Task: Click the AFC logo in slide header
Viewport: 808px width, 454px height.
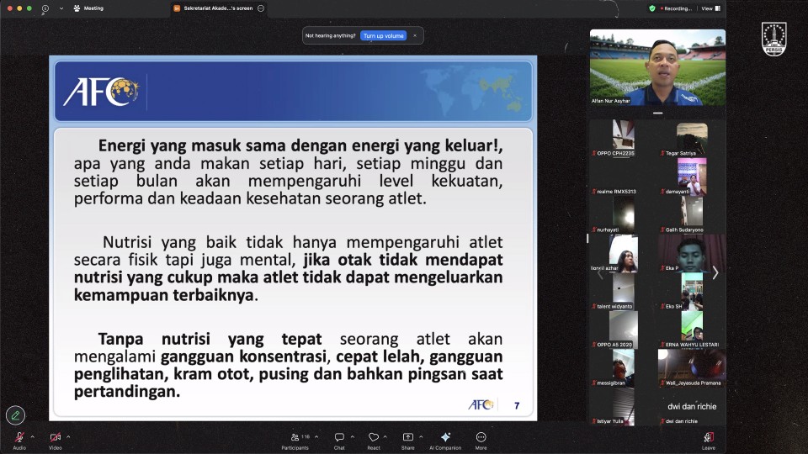Action: pos(101,92)
